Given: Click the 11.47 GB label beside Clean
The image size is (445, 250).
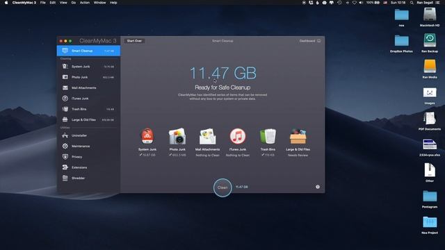Looking at the screenshot, I should point(242,187).
